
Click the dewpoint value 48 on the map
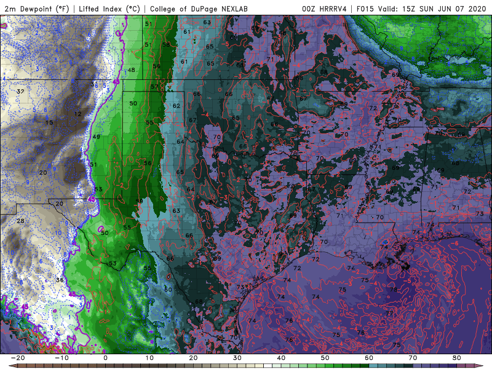click(131, 70)
